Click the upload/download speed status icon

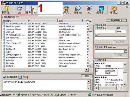[x=58, y=95]
